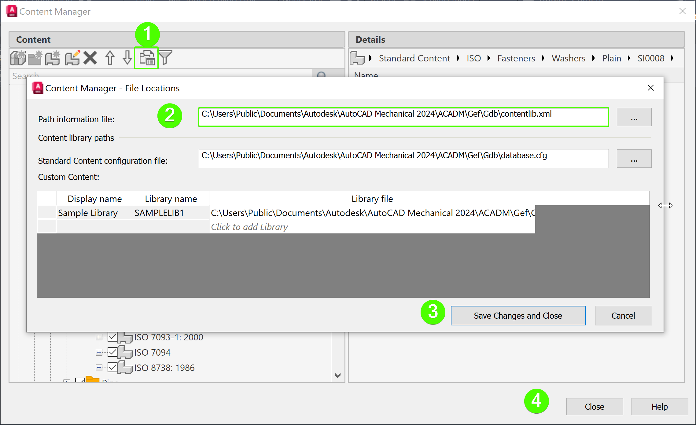The image size is (696, 425).
Task: Browse for the Path information file
Action: pos(634,117)
